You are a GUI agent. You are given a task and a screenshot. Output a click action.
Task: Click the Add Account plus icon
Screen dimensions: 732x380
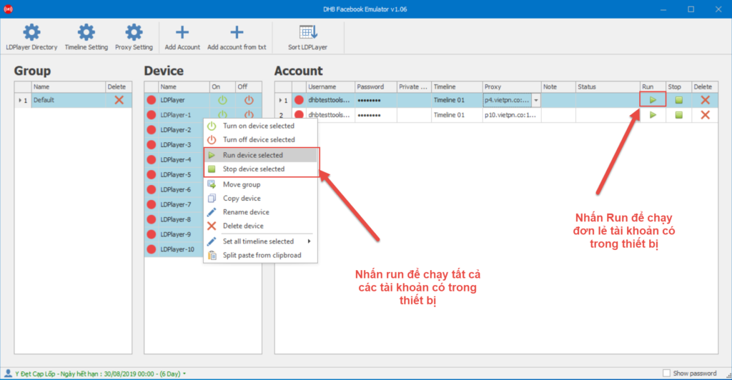182,32
